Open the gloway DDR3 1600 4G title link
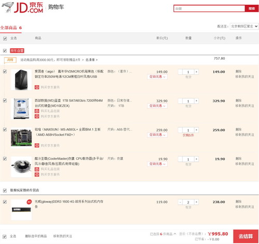 pyautogui.click(x=69, y=204)
